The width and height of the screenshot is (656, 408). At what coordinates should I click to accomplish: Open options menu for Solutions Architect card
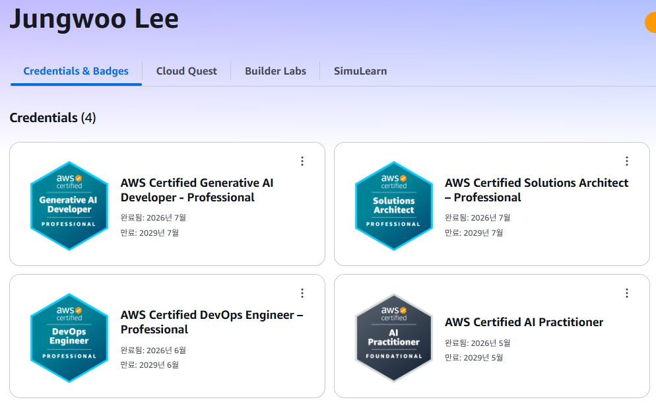click(x=627, y=161)
